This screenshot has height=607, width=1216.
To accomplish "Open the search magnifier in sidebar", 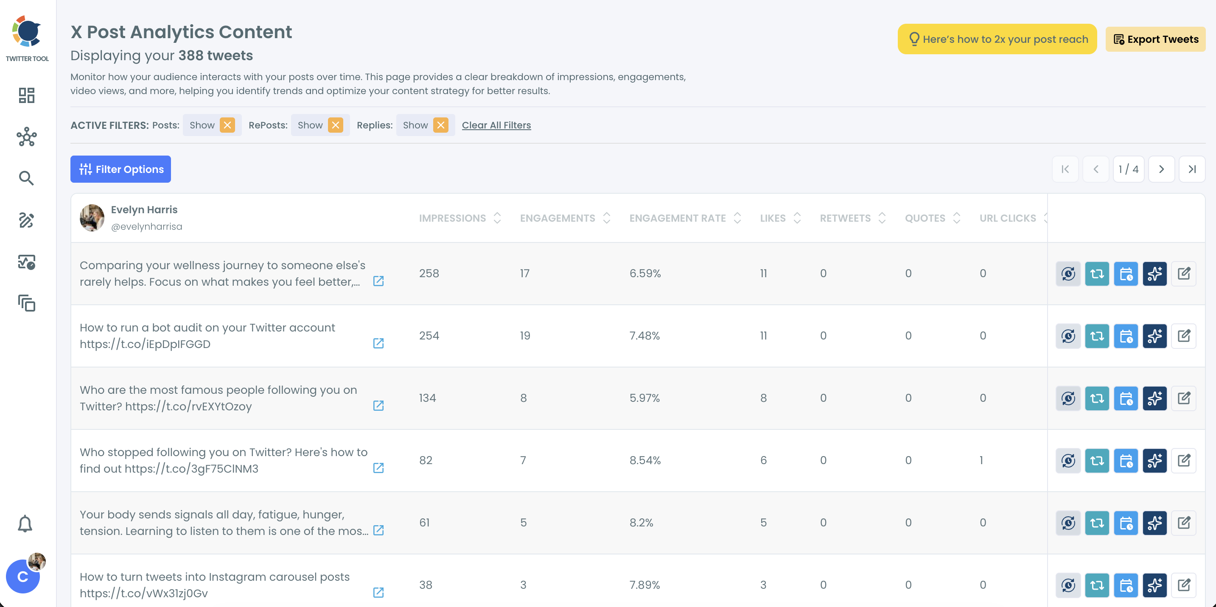I will point(26,178).
